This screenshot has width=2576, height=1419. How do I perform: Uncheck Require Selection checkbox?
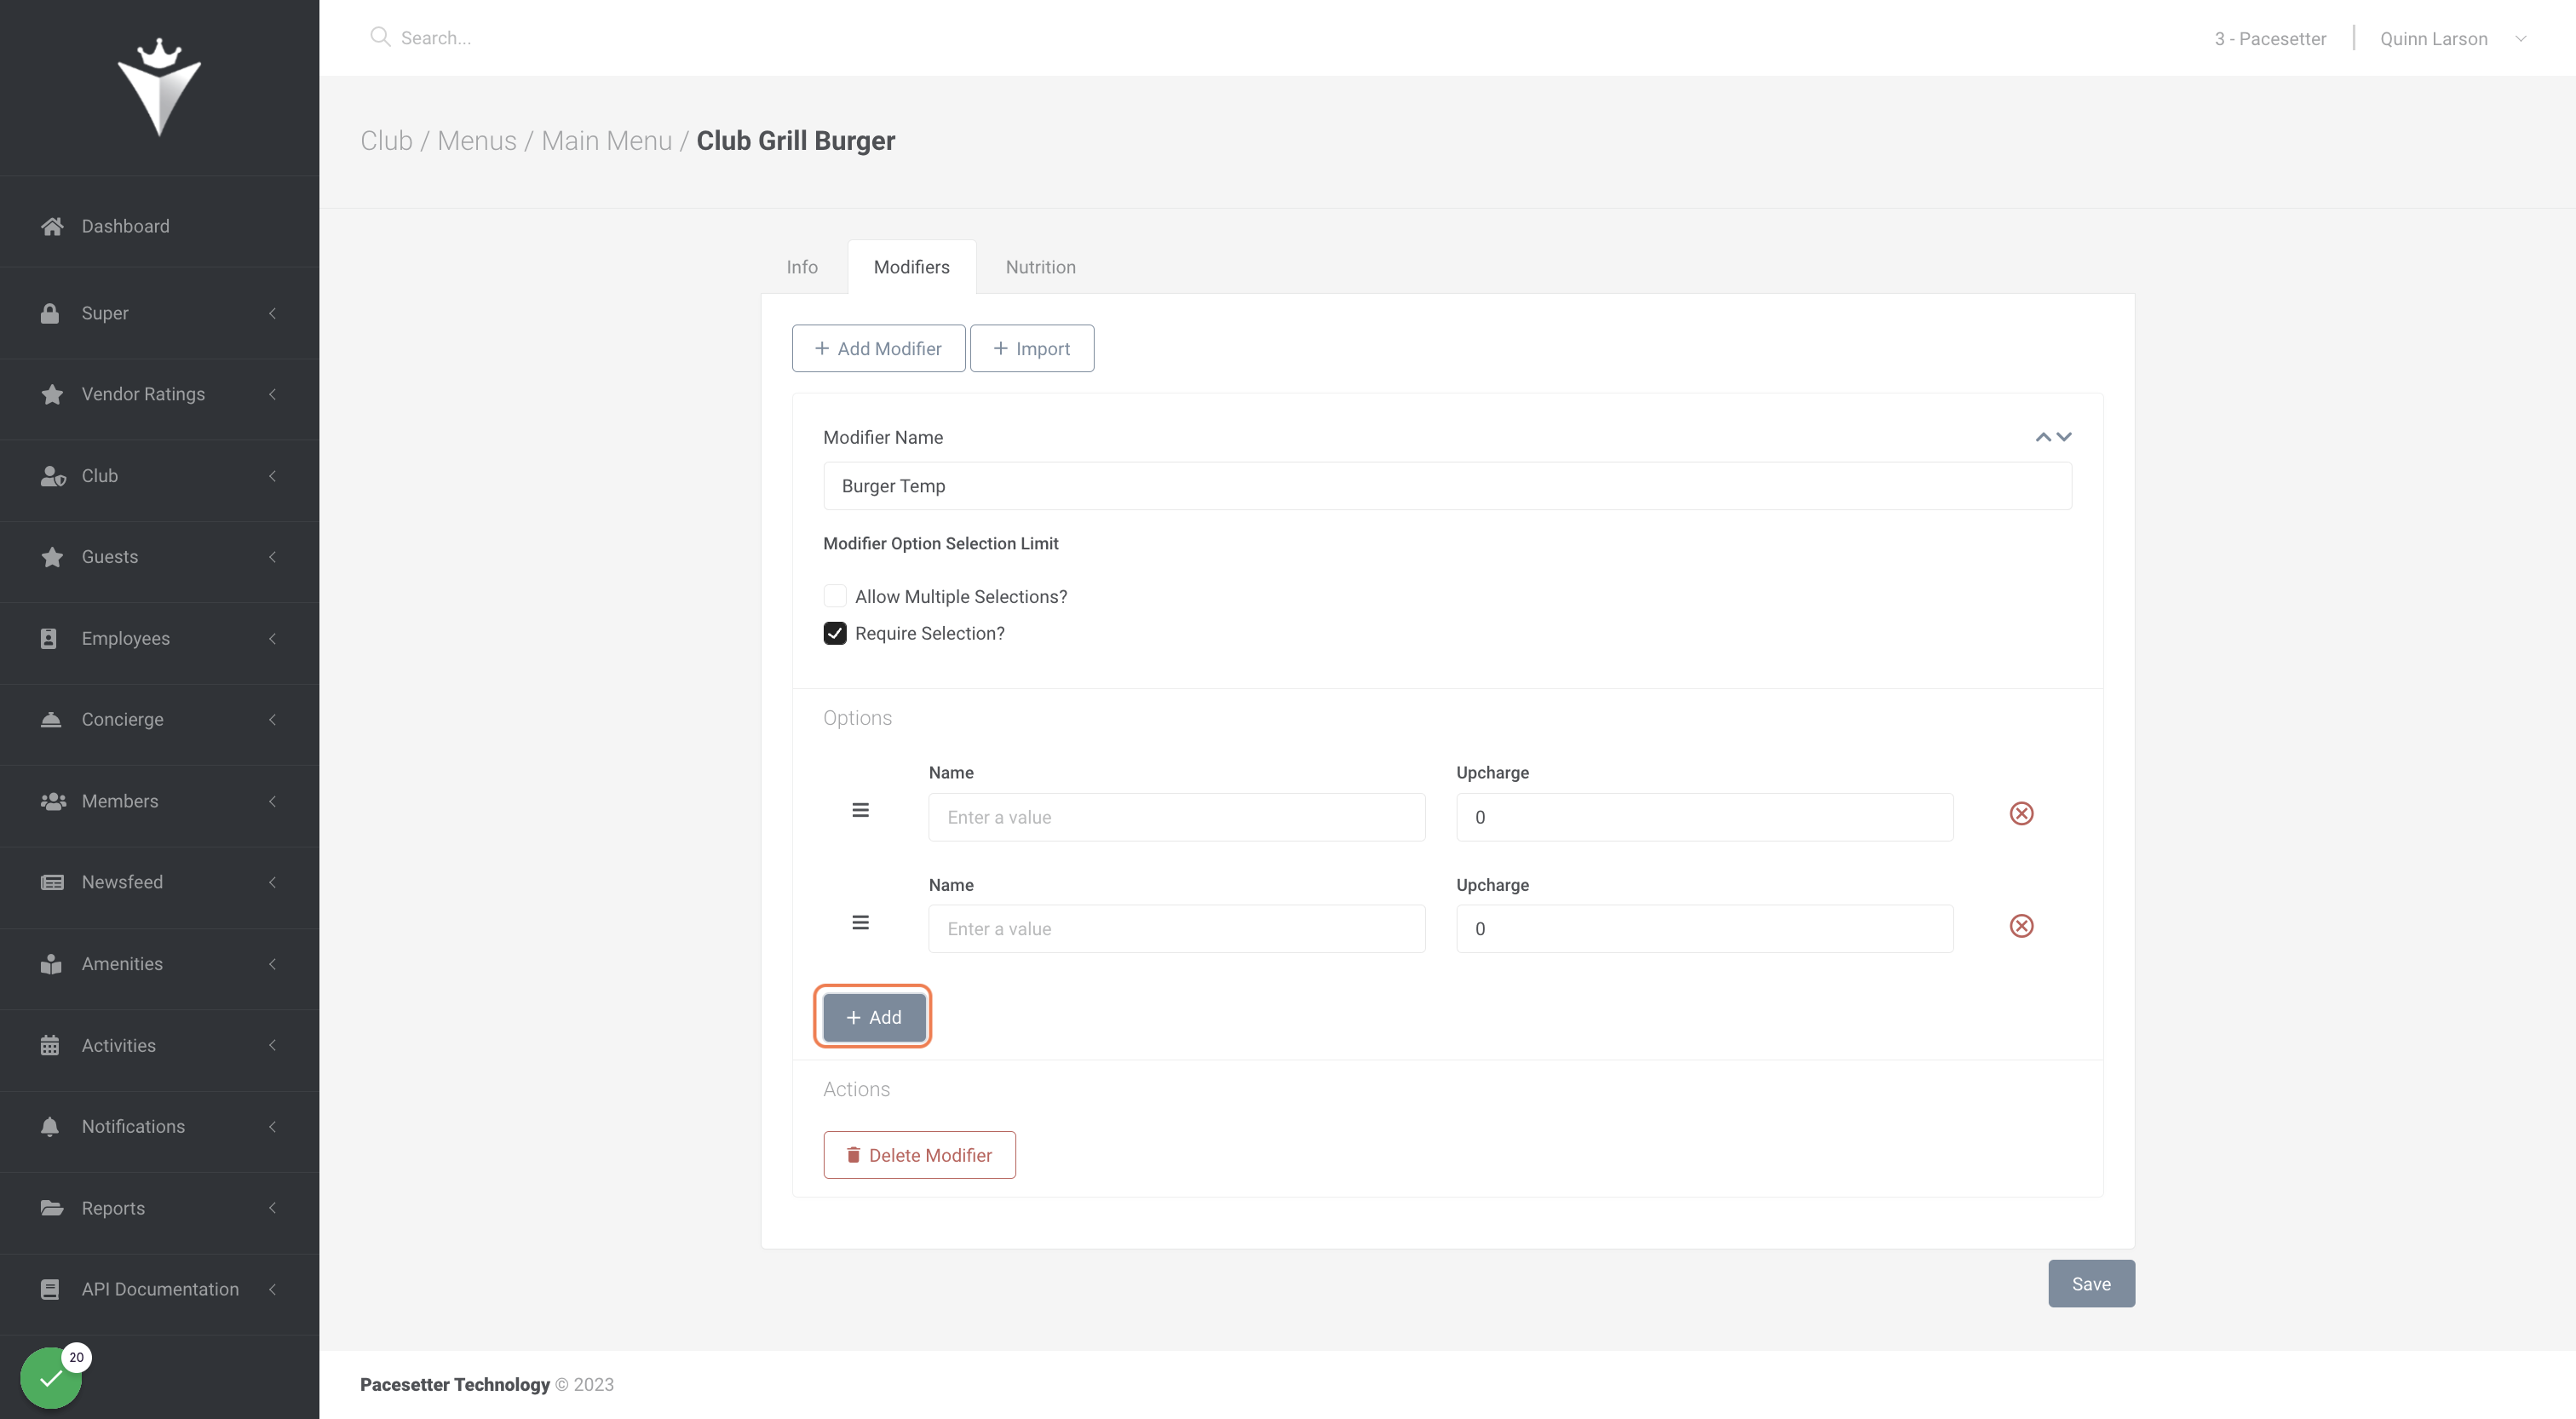(835, 633)
